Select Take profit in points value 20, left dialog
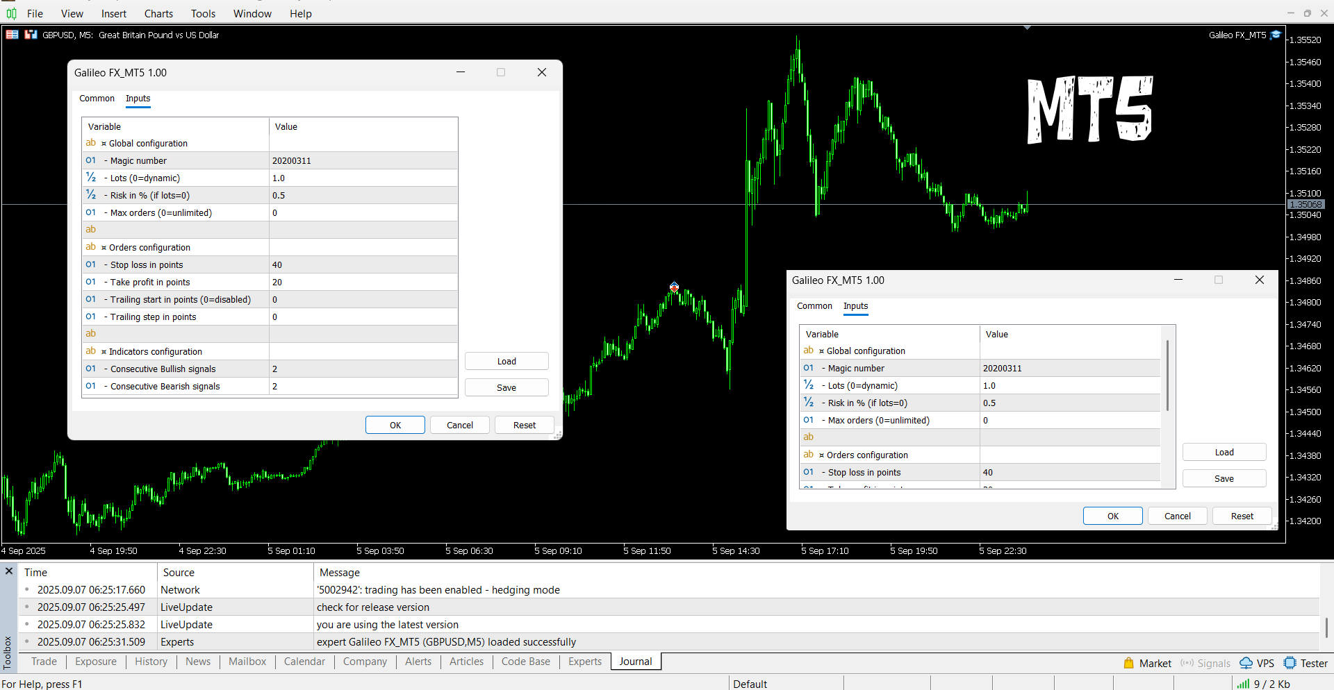The image size is (1334, 690). pos(363,282)
